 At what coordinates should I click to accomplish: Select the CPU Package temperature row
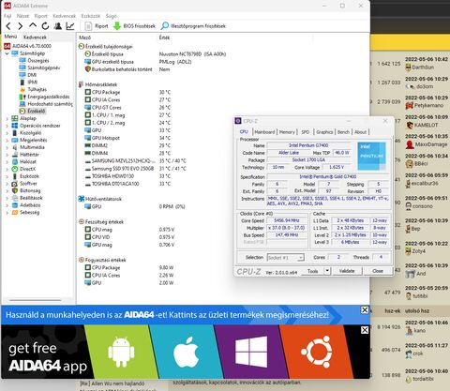[x=128, y=92]
